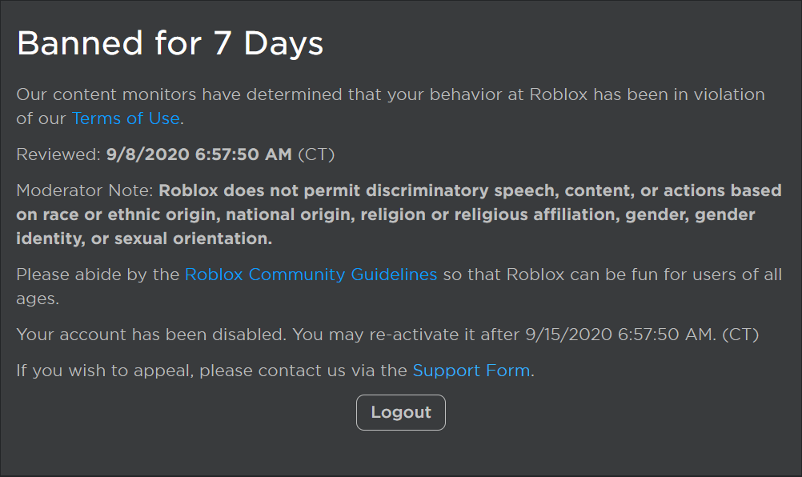This screenshot has width=802, height=477.
Task: Click the re-activation date 9/15/2020 6:57:50 AM
Action: click(x=620, y=335)
